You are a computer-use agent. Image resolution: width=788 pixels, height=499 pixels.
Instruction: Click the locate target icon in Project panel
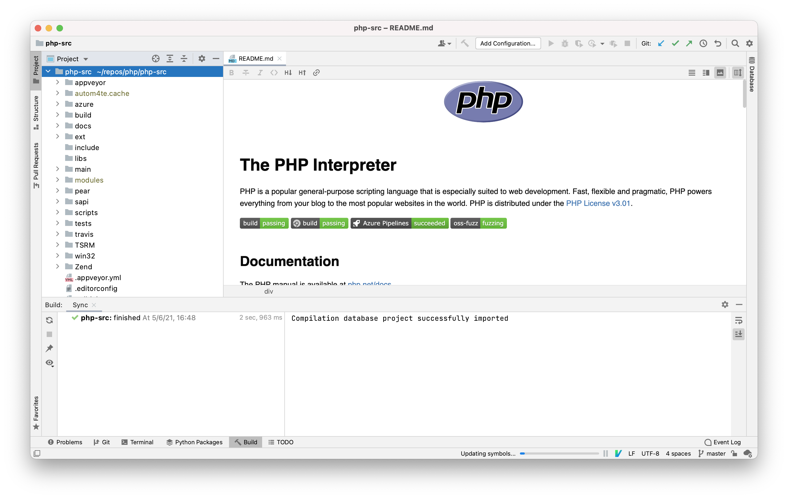coord(156,59)
